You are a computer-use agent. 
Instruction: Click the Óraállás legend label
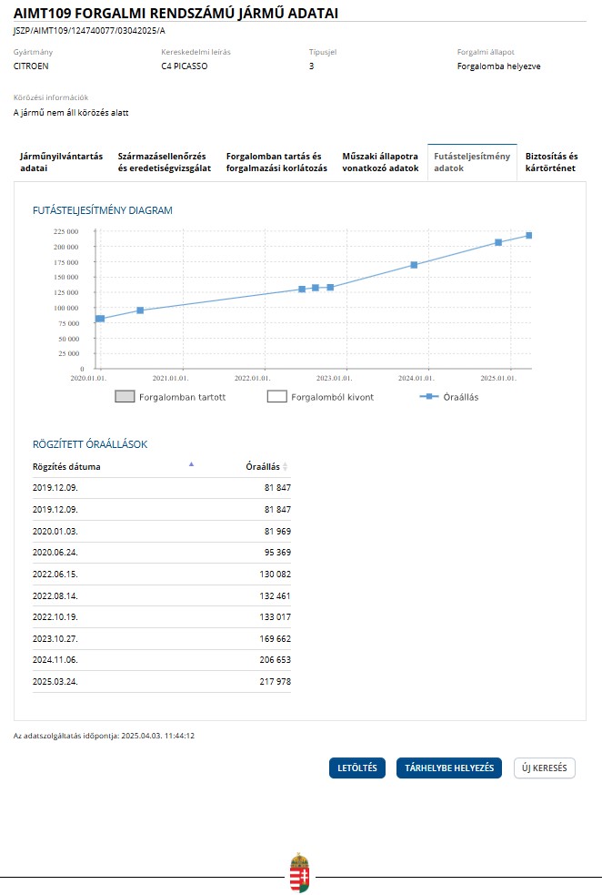coord(461,397)
